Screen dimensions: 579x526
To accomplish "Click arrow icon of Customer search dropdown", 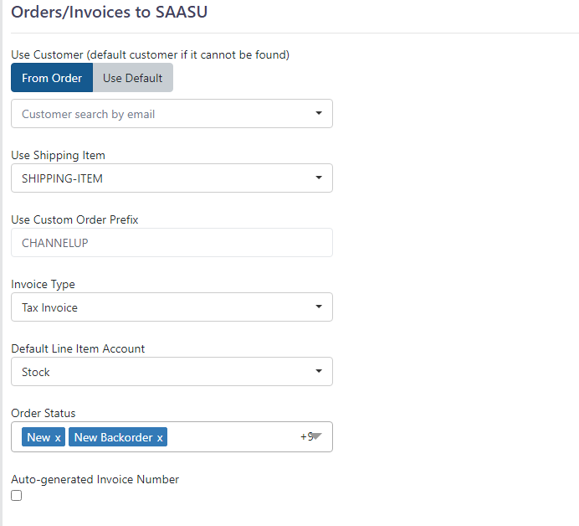I will pos(319,113).
